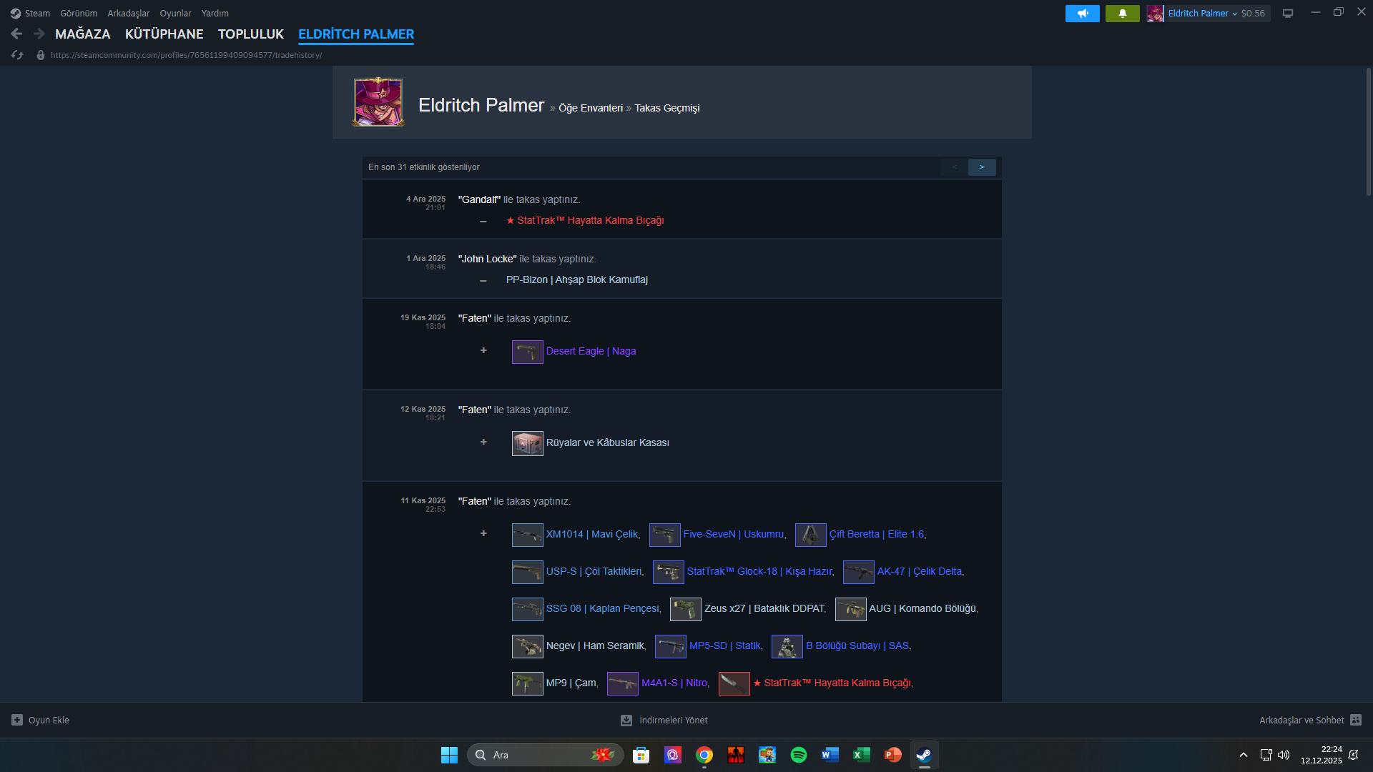Image resolution: width=1373 pixels, height=772 pixels.
Task: Click the StatTrak Hayatta Kalma Bıçağı link under Gandalf
Action: 585,220
